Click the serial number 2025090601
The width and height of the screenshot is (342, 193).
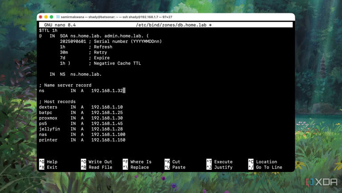pos(73,41)
